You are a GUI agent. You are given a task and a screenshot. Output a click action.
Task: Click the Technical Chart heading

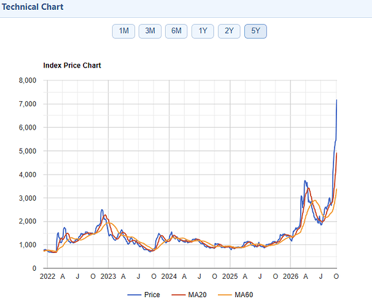33,7
